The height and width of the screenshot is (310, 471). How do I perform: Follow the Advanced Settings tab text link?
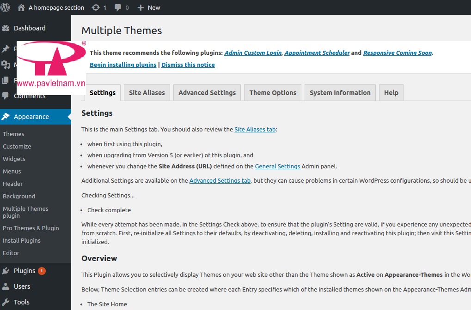[x=220, y=181]
